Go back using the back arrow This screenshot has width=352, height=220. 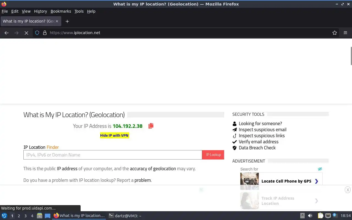coord(7,33)
